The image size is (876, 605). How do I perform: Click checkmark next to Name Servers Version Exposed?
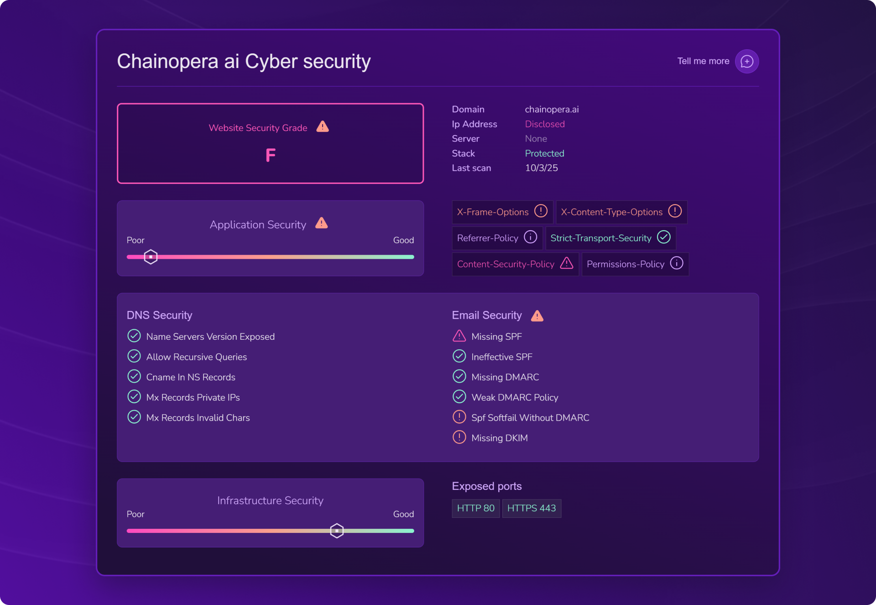click(134, 336)
